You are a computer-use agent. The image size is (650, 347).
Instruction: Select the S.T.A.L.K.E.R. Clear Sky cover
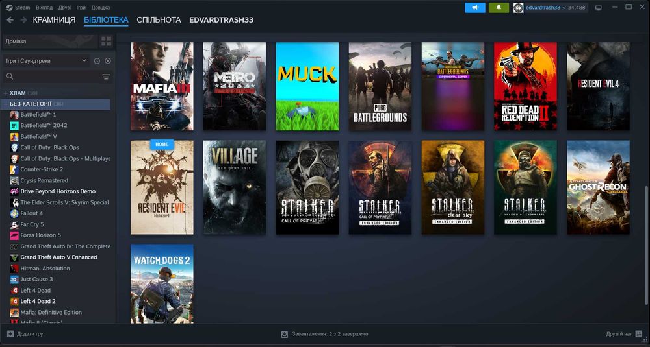452,187
